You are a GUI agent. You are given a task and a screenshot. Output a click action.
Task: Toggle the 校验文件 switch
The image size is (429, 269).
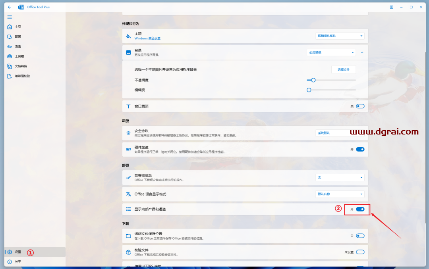(360, 252)
